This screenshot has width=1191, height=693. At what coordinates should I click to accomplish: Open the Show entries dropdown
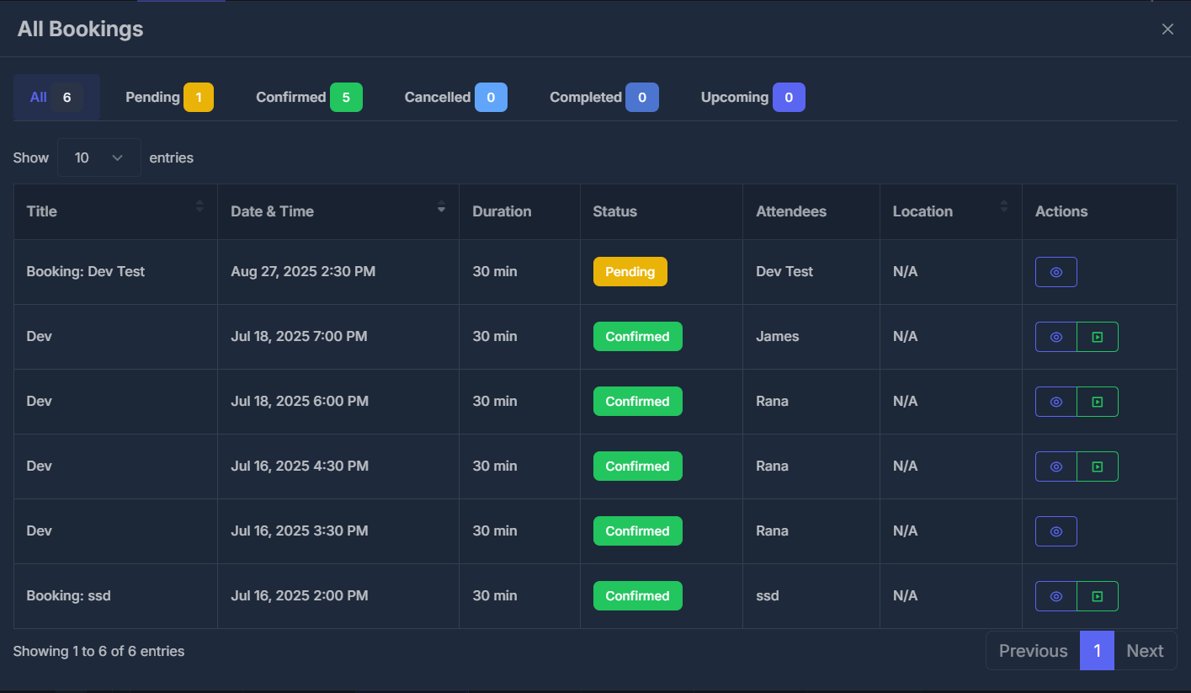99,157
